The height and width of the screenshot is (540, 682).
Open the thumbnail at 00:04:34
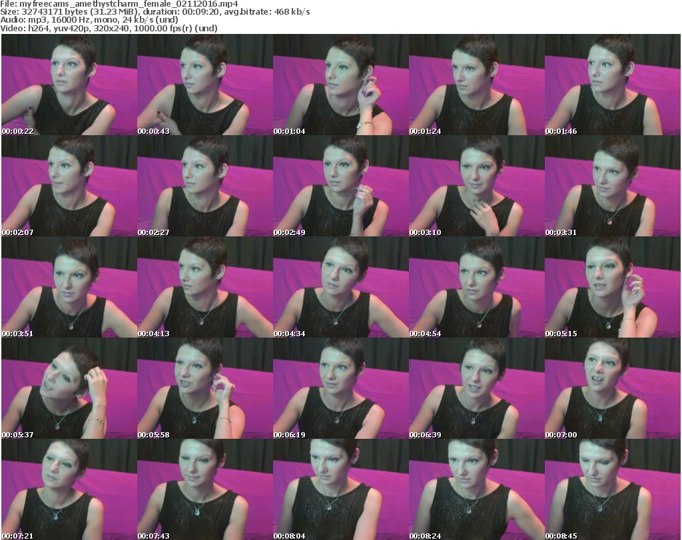(341, 288)
